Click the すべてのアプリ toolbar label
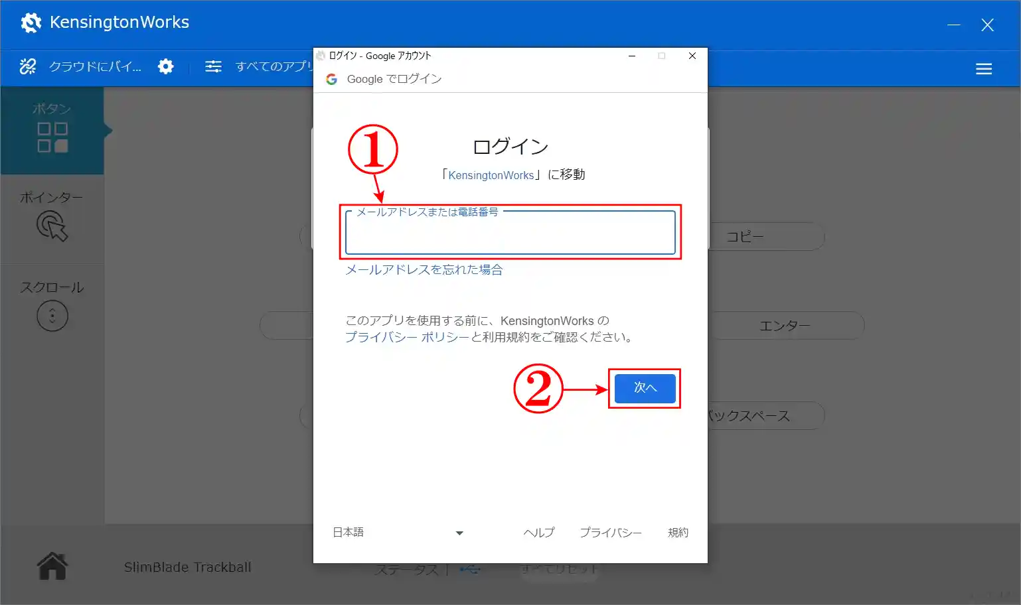Screen dimensions: 1021x605 tap(274, 66)
